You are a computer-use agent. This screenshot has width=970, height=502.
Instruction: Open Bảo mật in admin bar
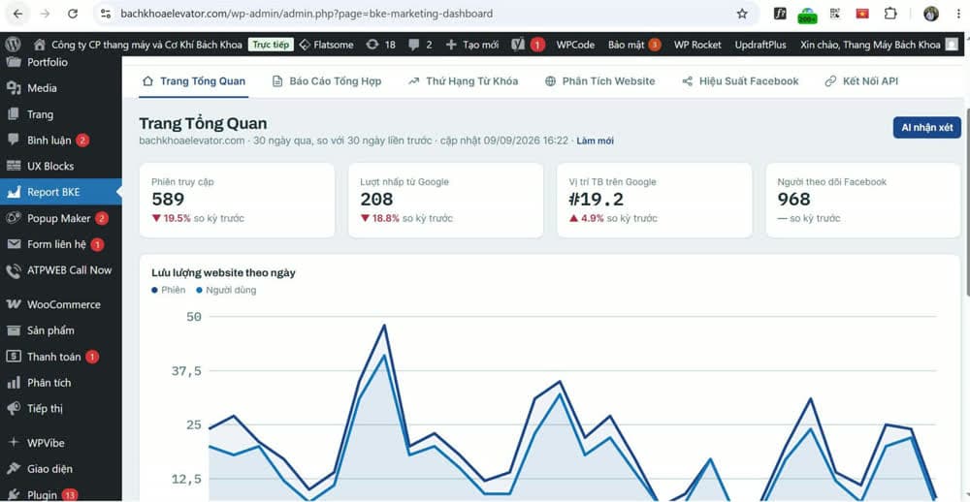click(x=634, y=45)
